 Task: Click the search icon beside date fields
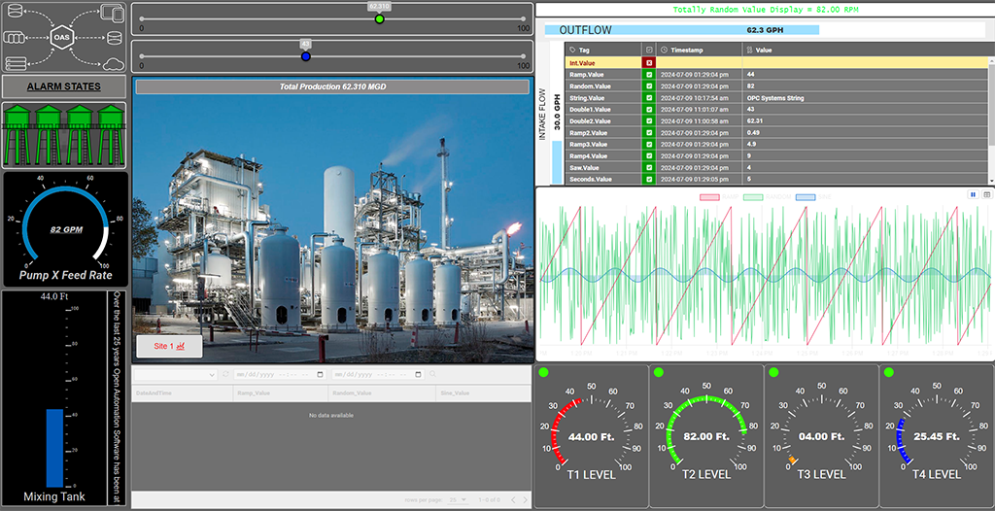432,374
